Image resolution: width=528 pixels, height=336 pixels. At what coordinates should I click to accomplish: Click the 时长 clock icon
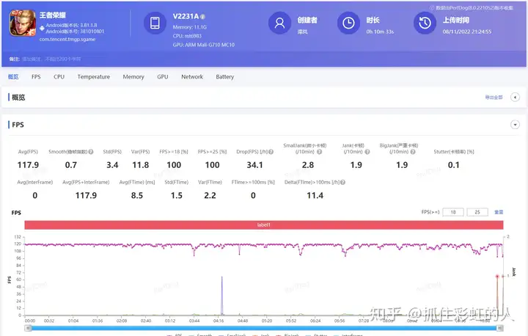[348, 23]
